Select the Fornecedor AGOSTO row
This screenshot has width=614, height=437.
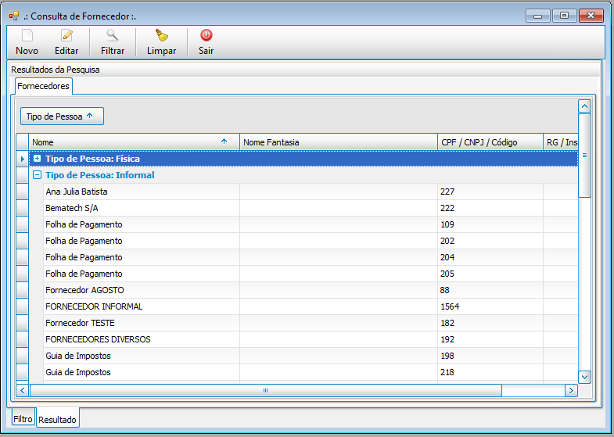pos(311,290)
